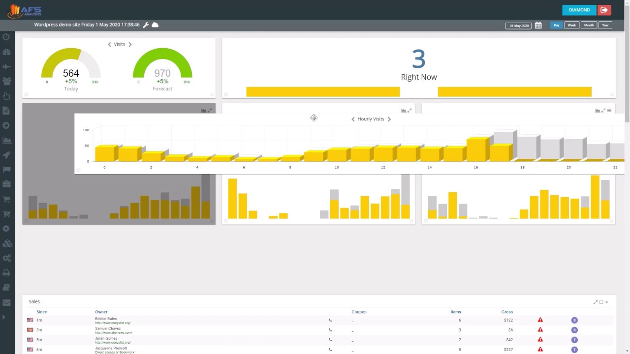
Task: Select the Year period tab
Action: [605, 25]
